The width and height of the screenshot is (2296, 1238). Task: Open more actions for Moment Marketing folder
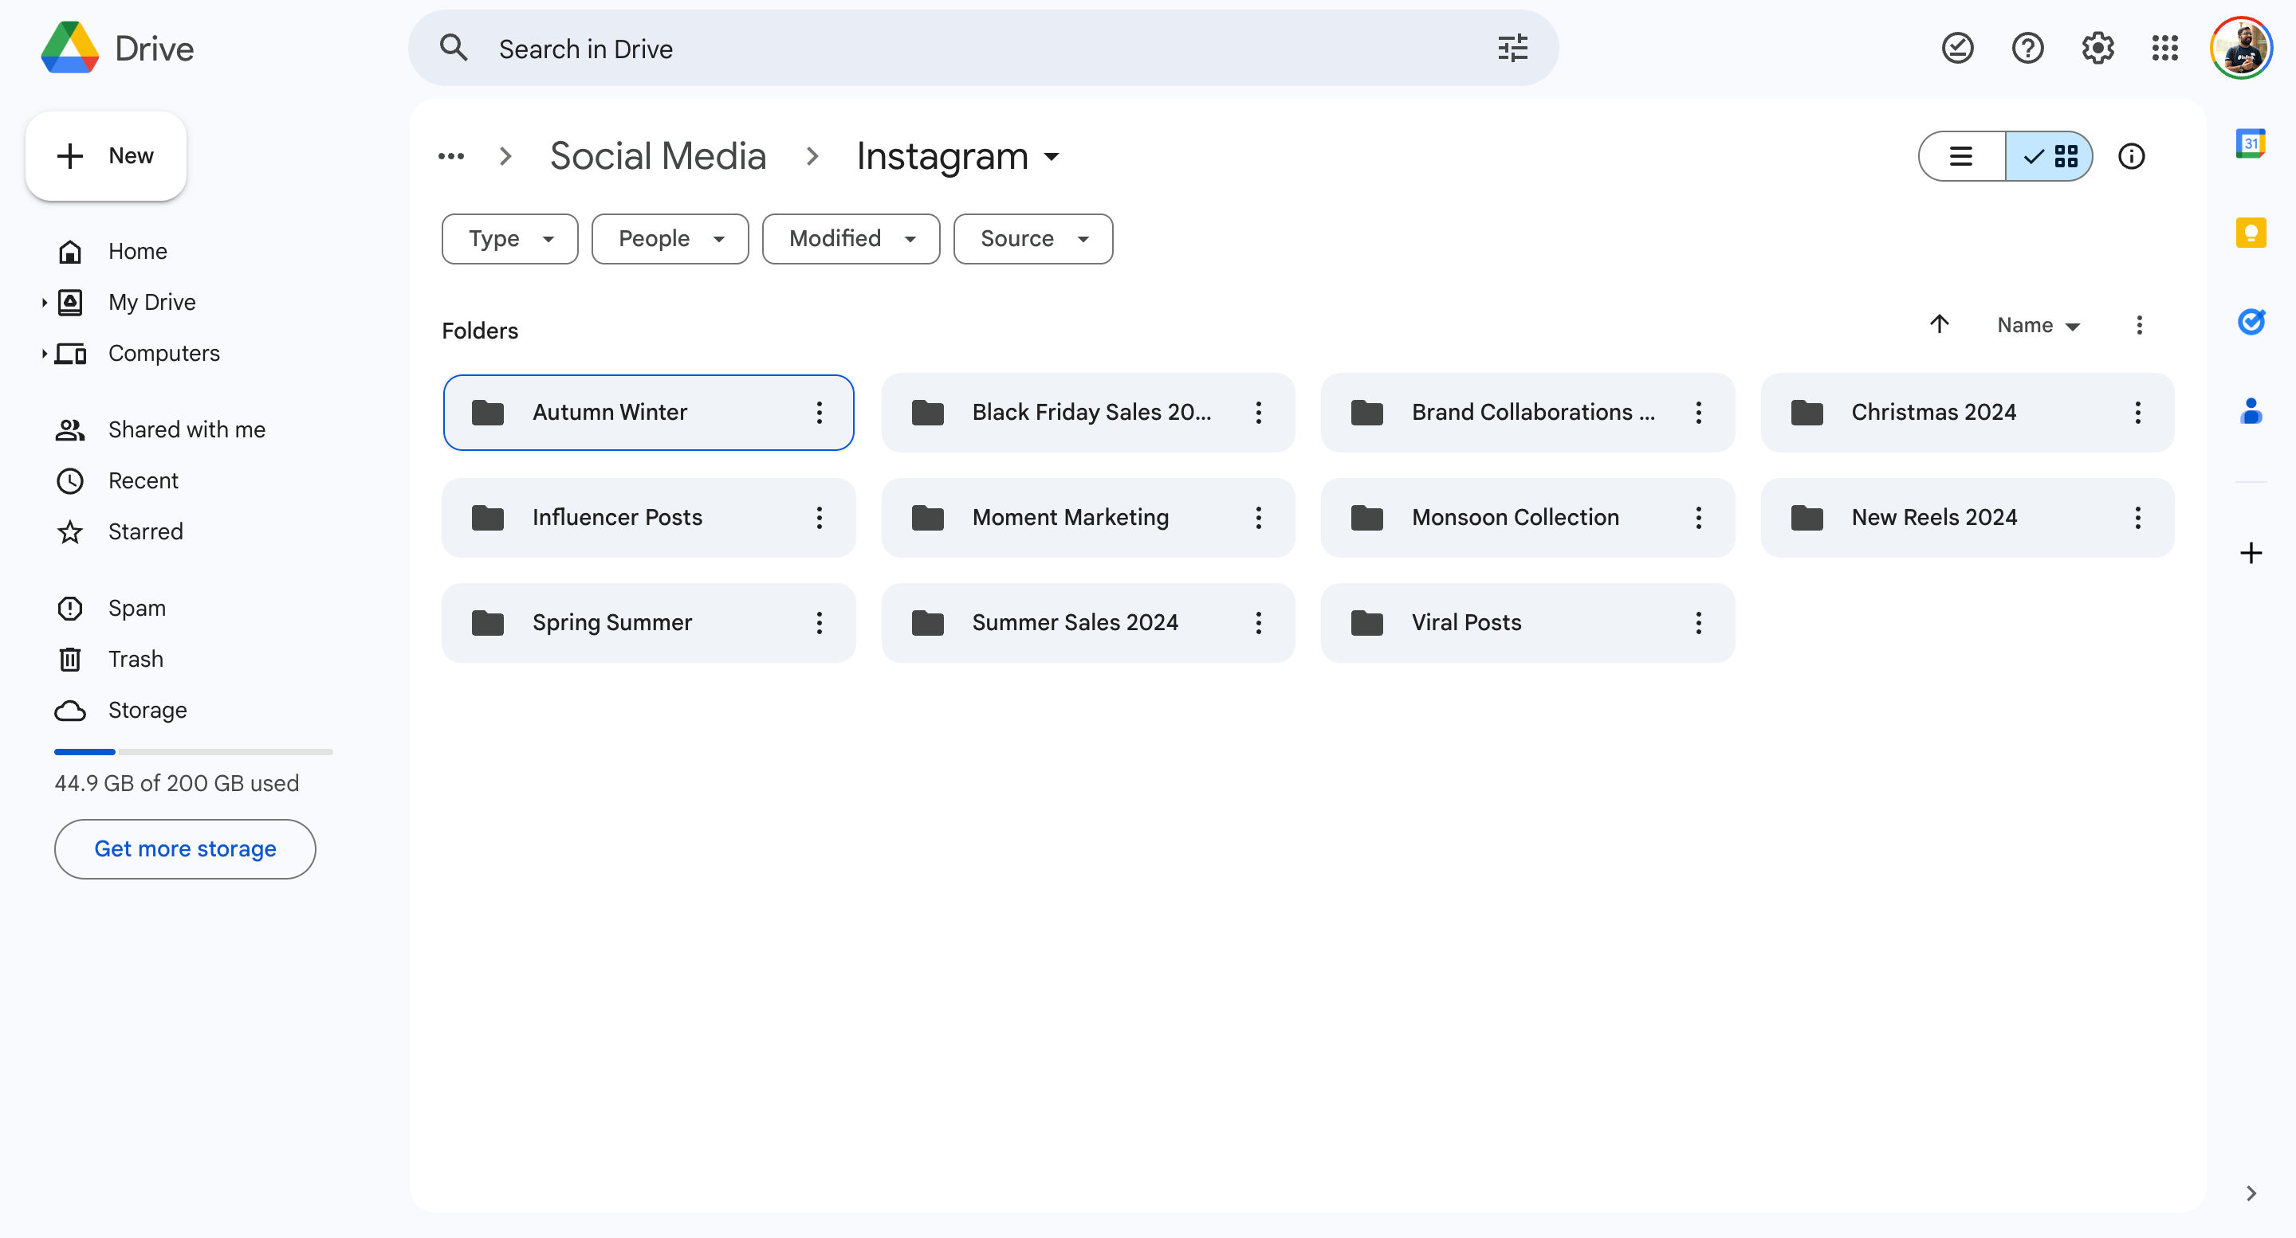click(x=1259, y=518)
